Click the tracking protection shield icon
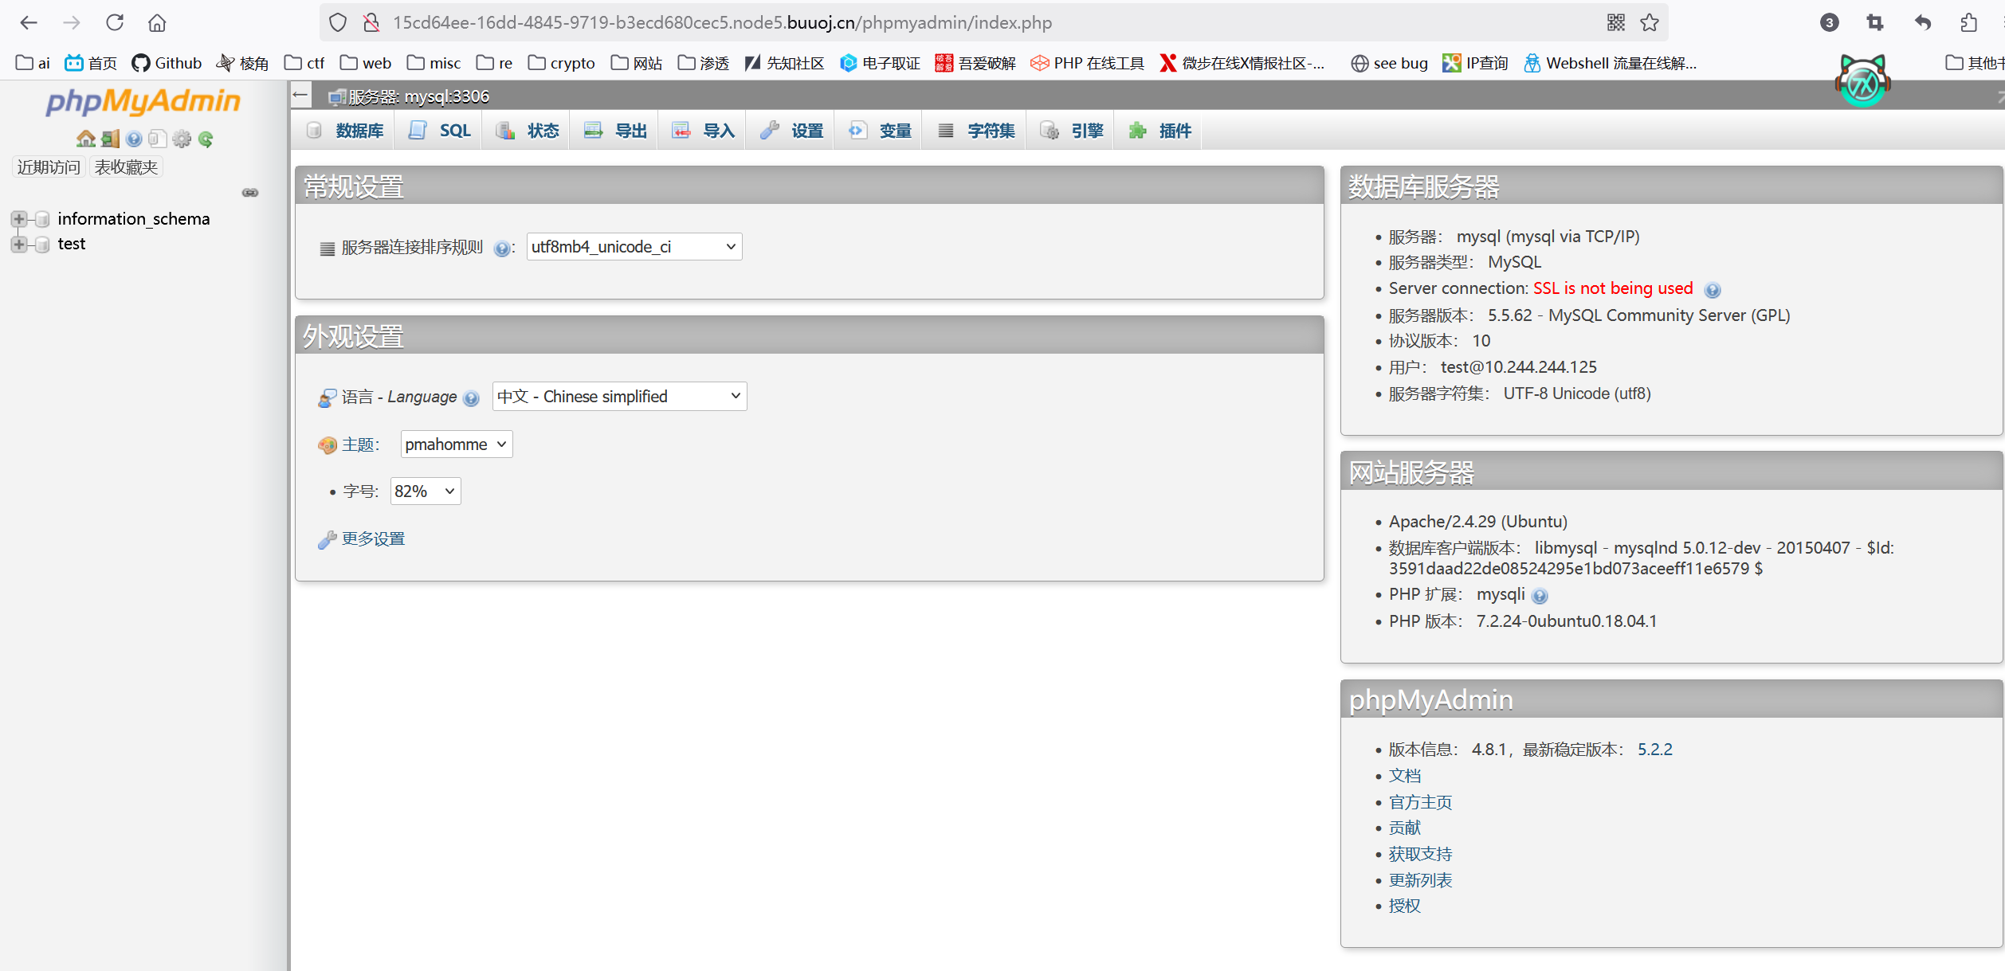The height and width of the screenshot is (971, 2005). pyautogui.click(x=338, y=22)
